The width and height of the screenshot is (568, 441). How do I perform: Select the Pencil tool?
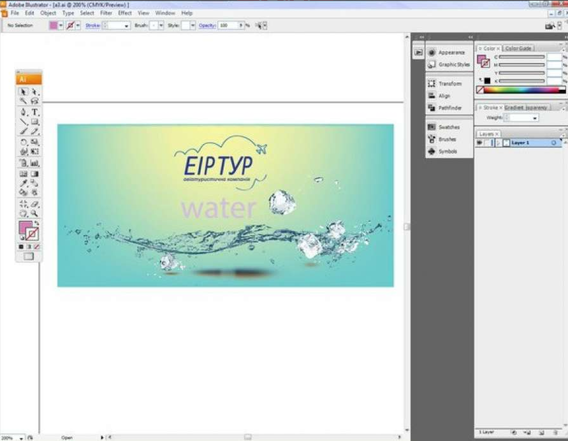click(x=34, y=131)
